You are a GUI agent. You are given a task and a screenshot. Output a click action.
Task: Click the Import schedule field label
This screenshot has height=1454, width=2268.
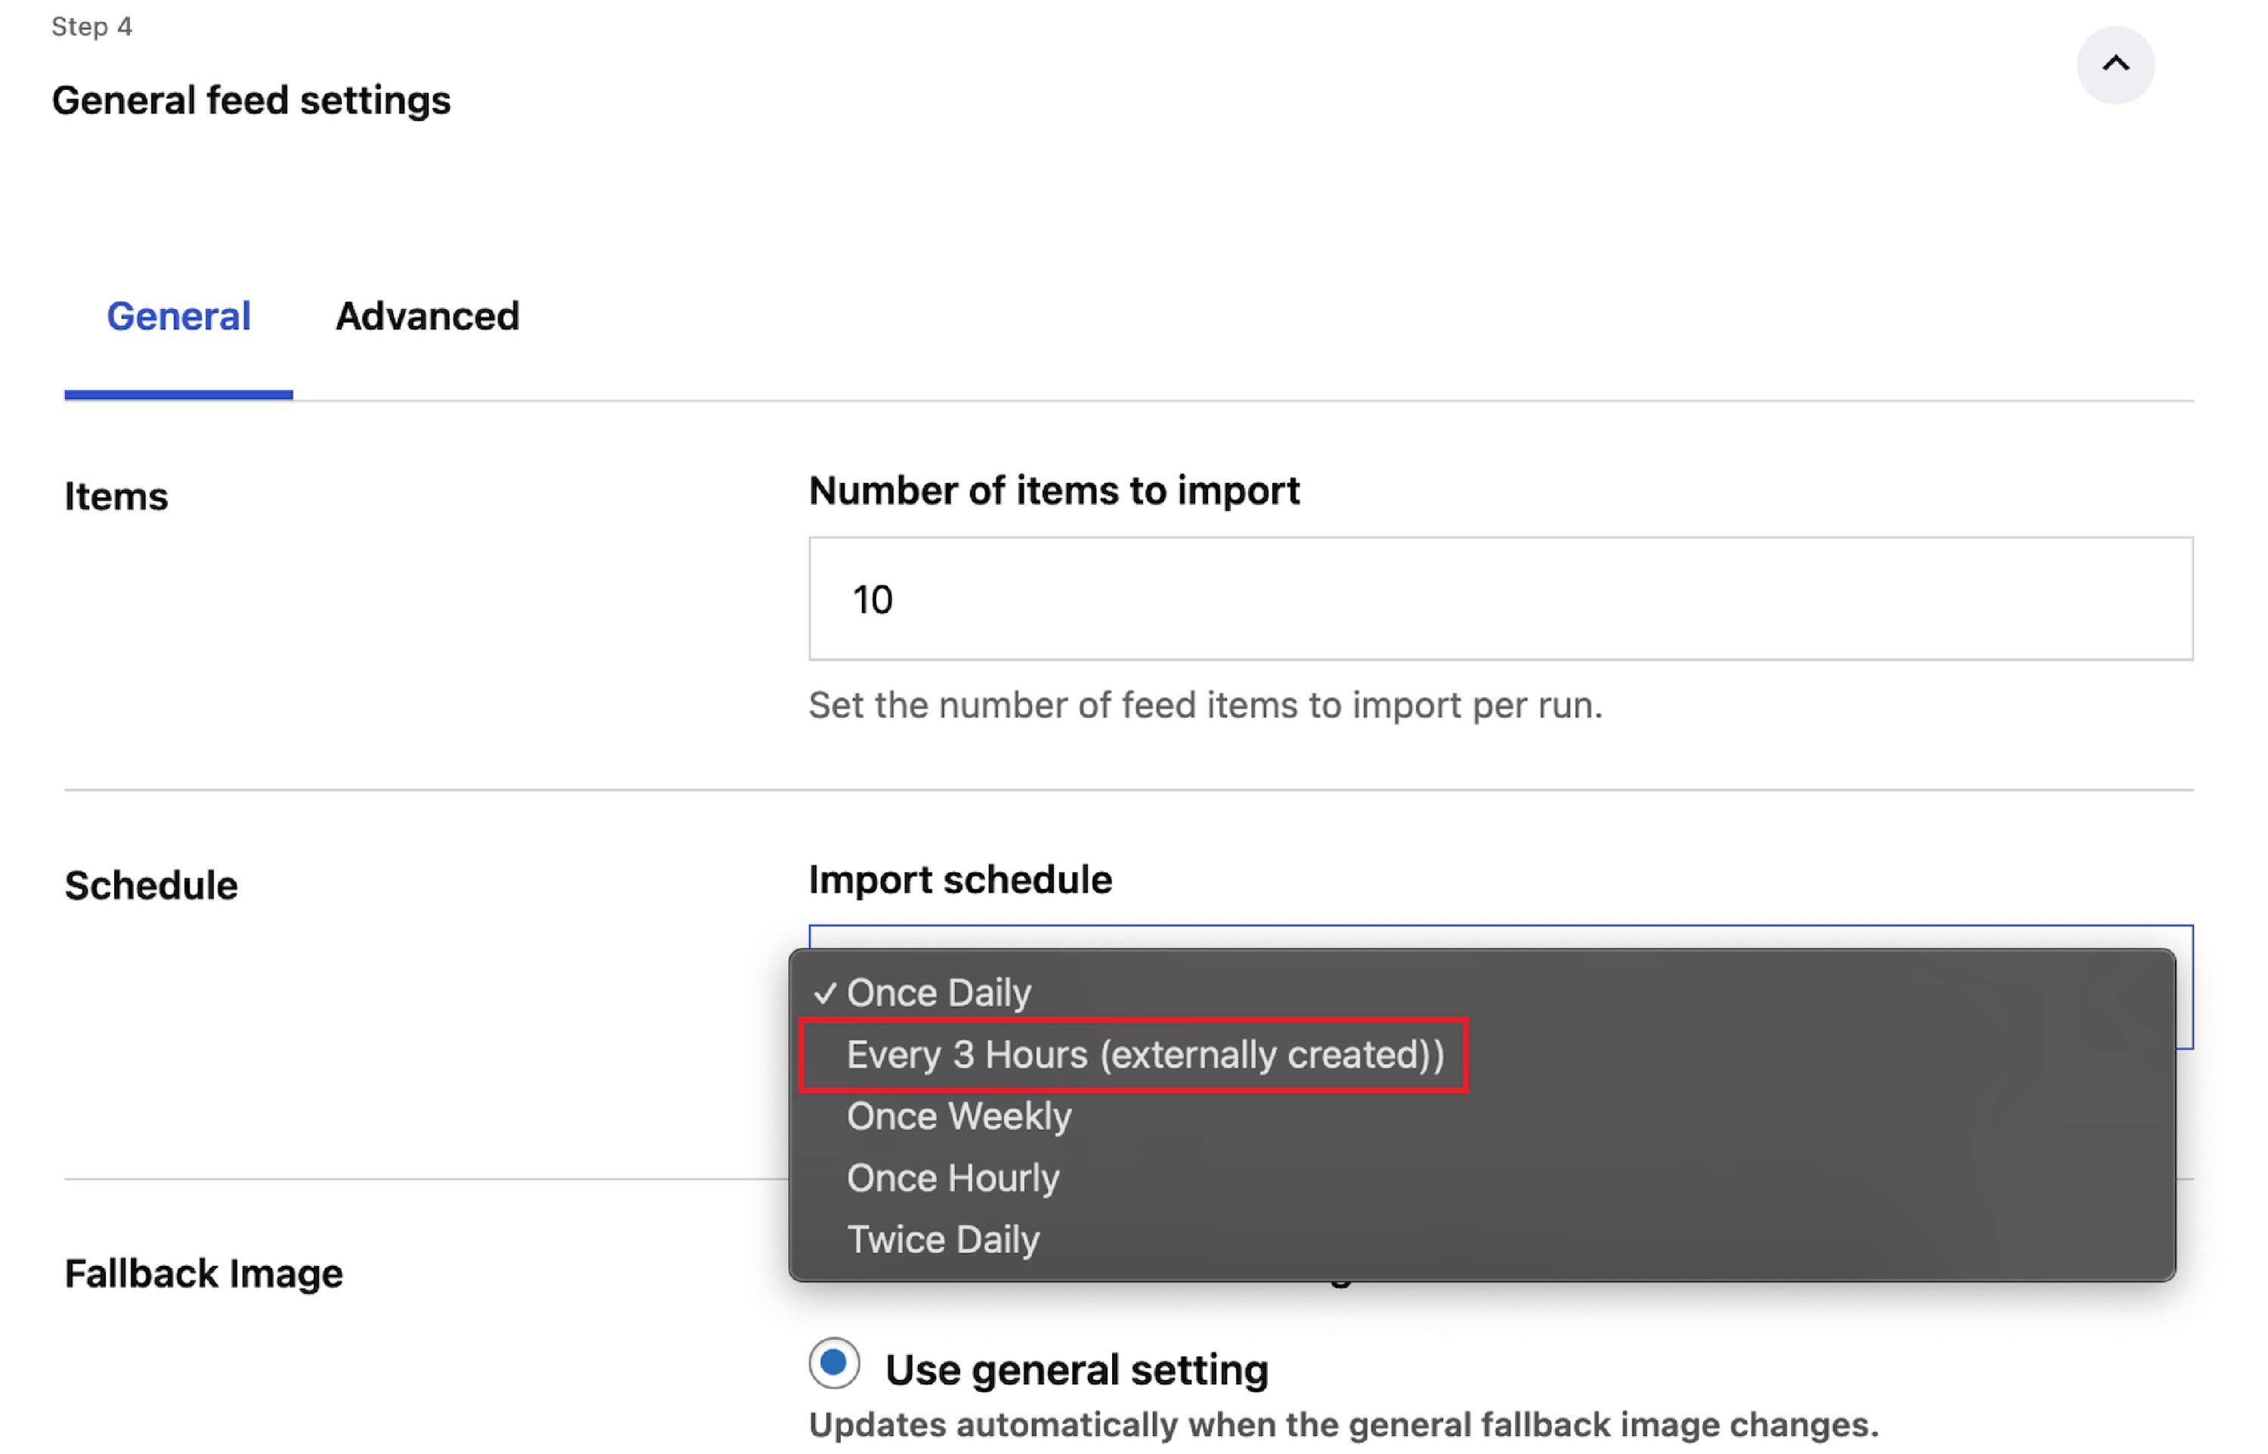[960, 880]
